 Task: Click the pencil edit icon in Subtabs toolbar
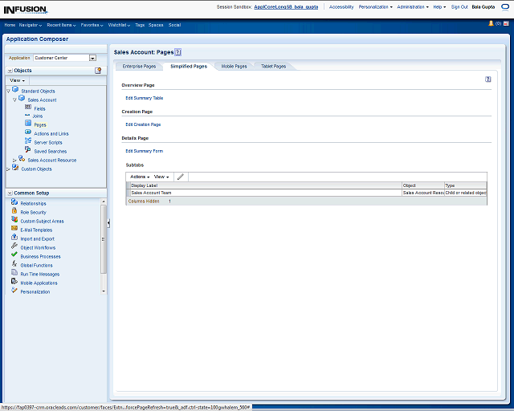[x=181, y=177]
